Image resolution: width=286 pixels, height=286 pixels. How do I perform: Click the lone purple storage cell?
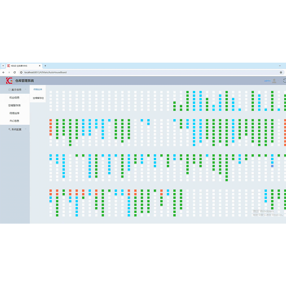(272, 166)
